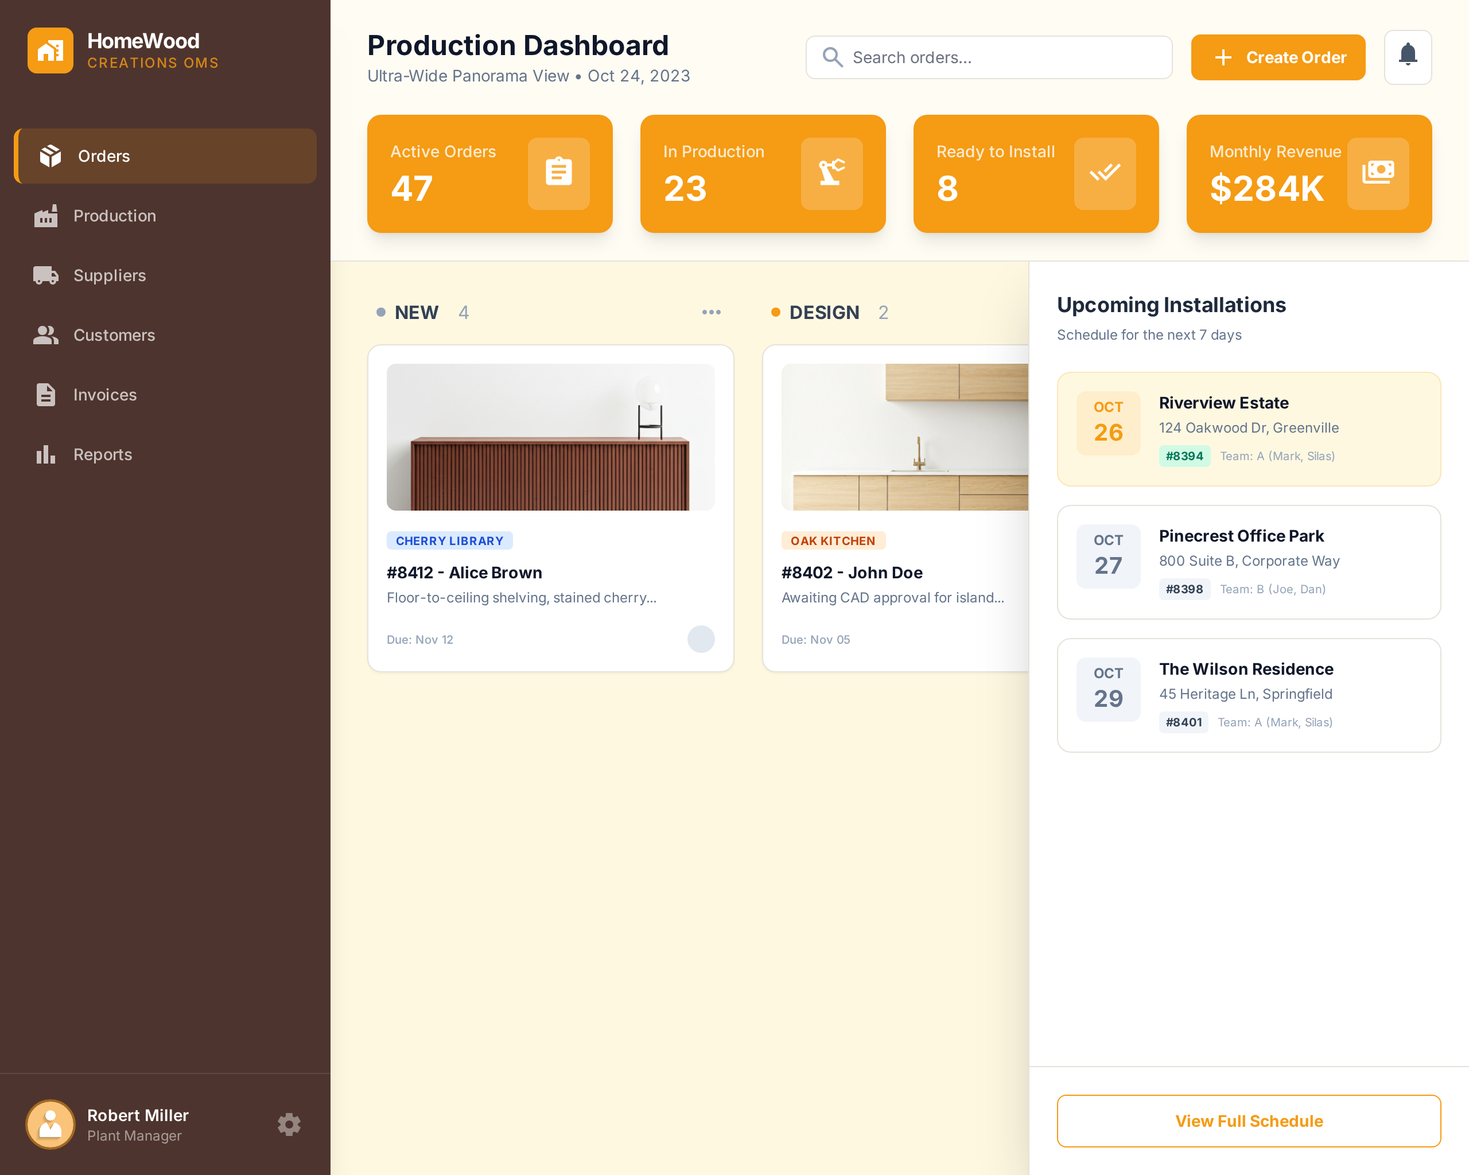Click the Active Orders clipboard icon
1469x1175 pixels.
pos(558,173)
